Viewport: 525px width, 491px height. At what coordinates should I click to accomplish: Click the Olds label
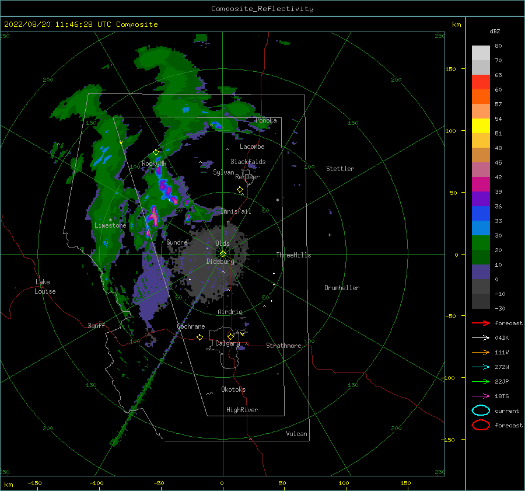click(222, 243)
